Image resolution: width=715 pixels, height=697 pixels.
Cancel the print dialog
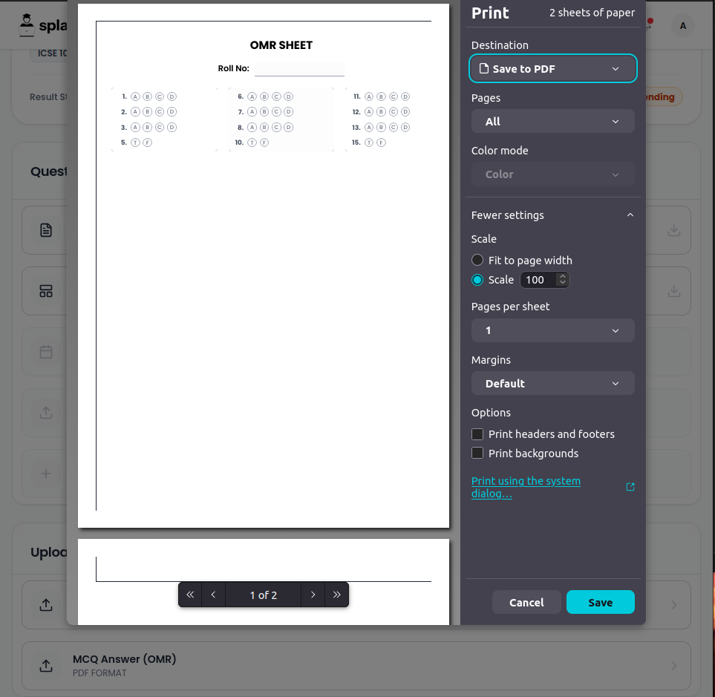click(526, 602)
